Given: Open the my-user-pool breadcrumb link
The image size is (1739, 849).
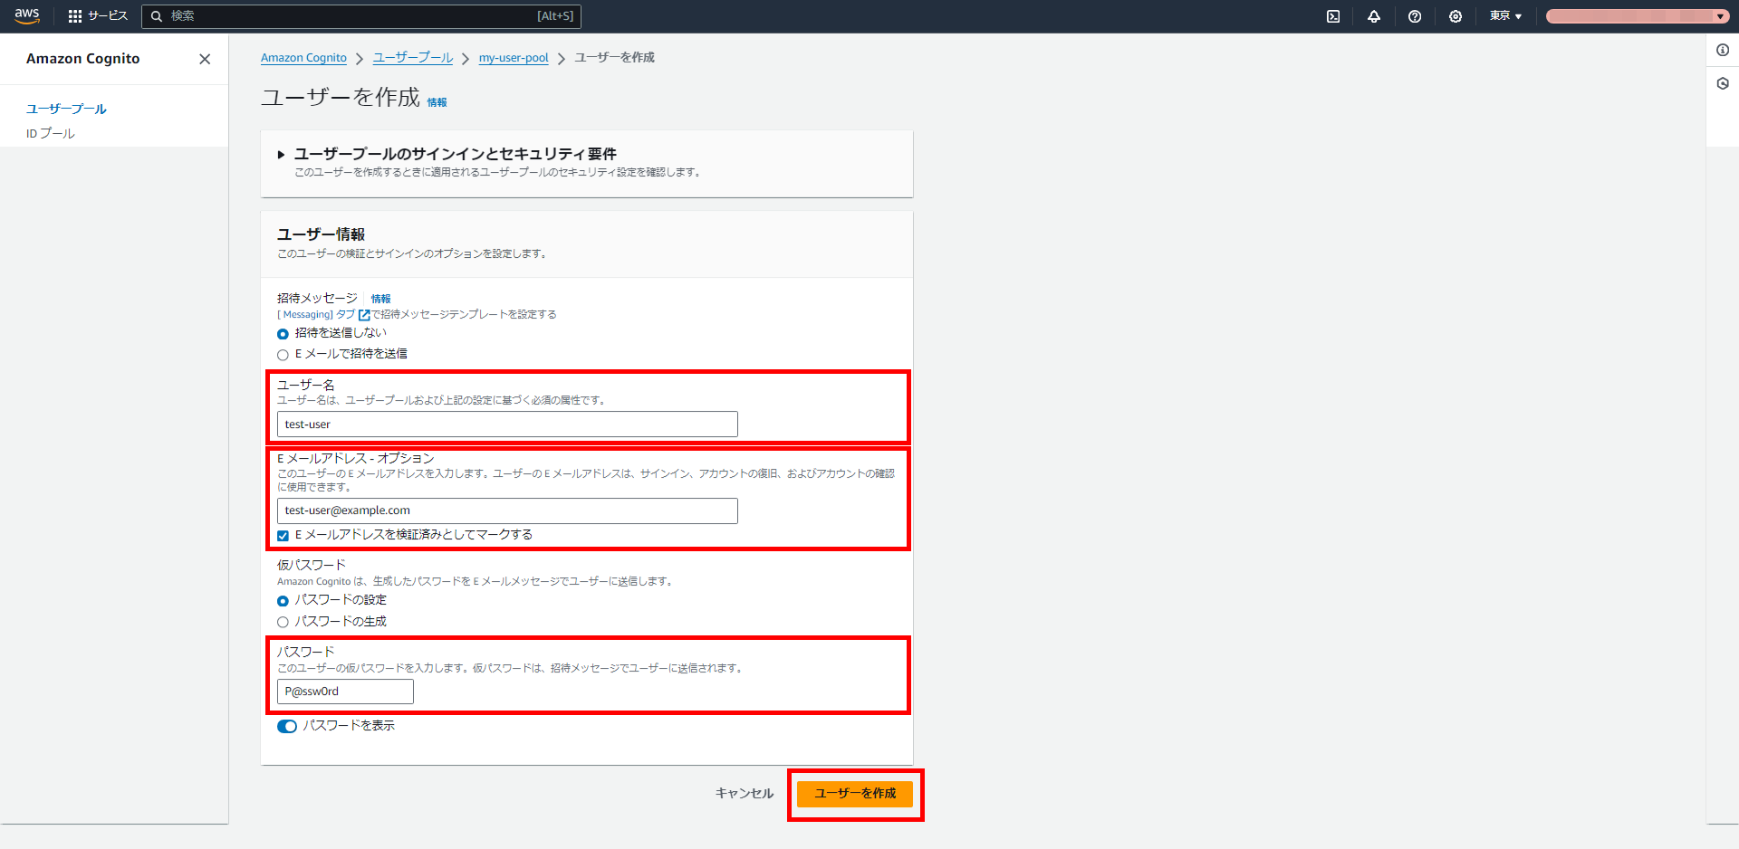Looking at the screenshot, I should coord(514,57).
